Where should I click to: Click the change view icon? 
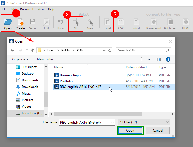143,59
